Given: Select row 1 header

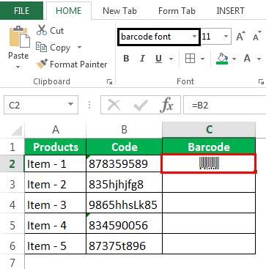Looking at the screenshot, I should 12,147.
